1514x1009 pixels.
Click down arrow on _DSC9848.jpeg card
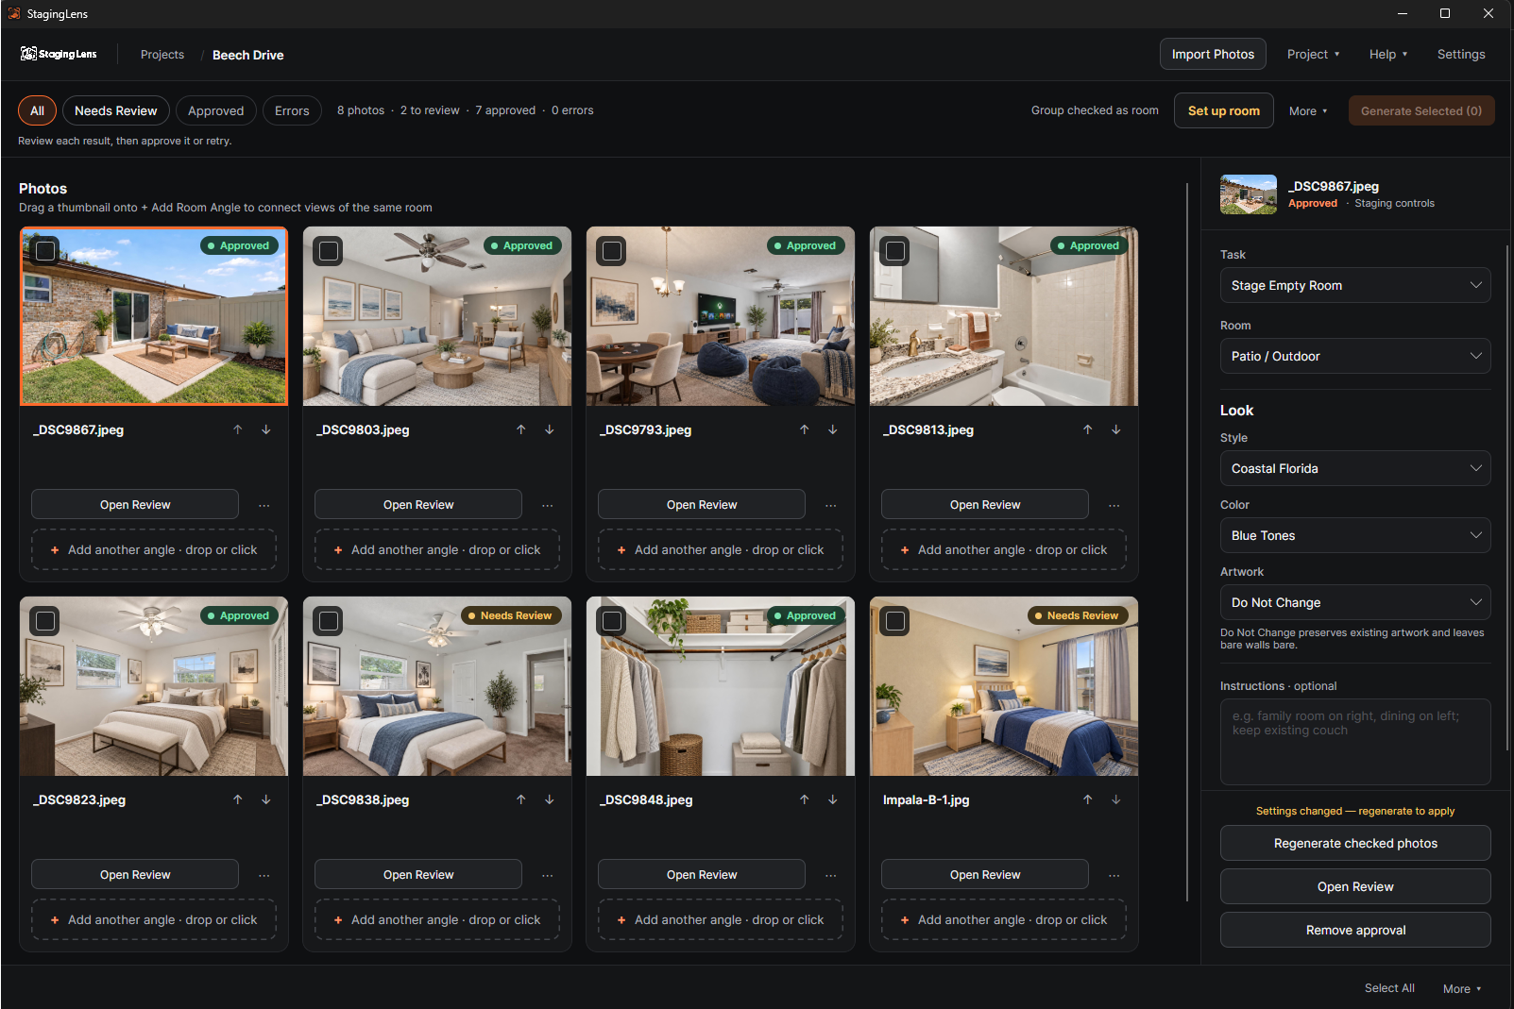(833, 799)
